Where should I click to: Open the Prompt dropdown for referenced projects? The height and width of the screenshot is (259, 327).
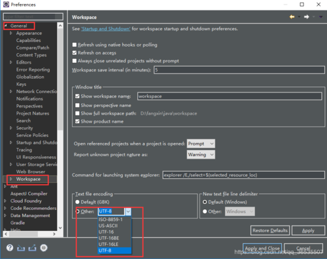pos(201,144)
